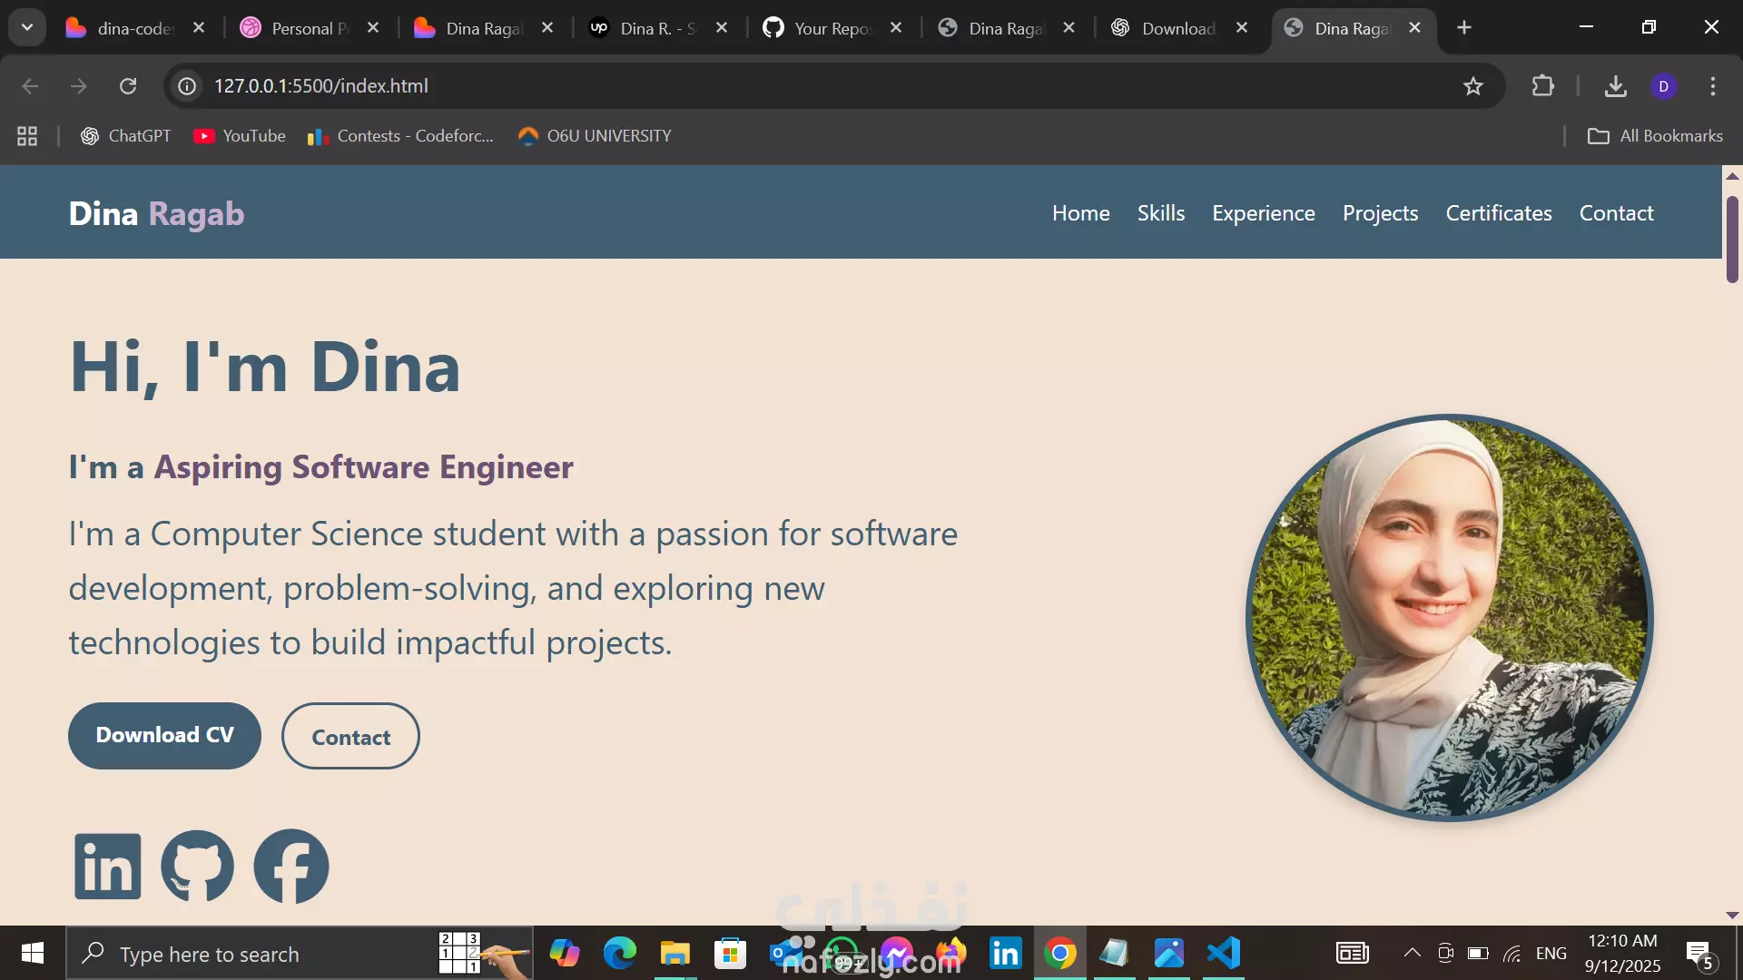Click the outlined Contact button
The image size is (1743, 980).
350,737
